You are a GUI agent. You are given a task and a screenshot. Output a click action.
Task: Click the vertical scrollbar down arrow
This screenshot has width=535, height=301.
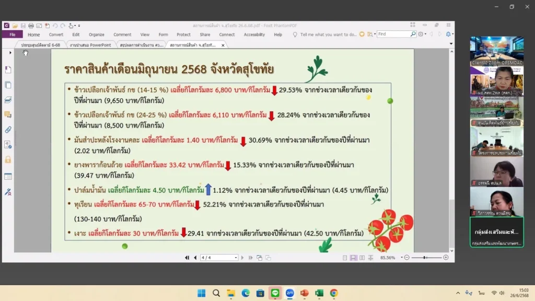click(452, 250)
